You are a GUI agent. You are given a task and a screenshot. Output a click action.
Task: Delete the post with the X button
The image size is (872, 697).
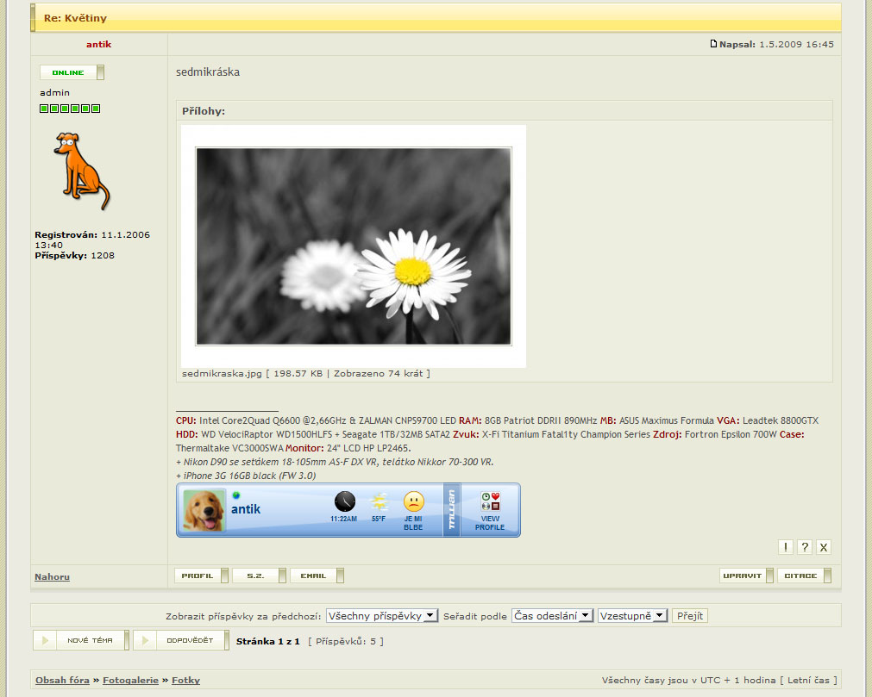824,547
